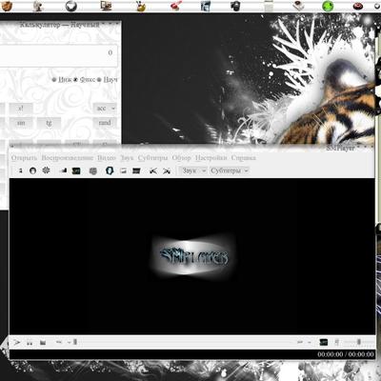381x381 pixels.
Task: Expand the Субтитры toolbar dropdown
Action: pyautogui.click(x=230, y=170)
